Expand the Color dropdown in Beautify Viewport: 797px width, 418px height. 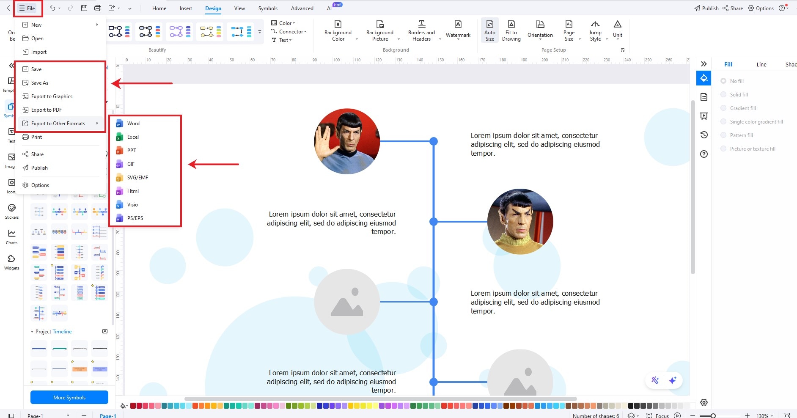pos(283,23)
